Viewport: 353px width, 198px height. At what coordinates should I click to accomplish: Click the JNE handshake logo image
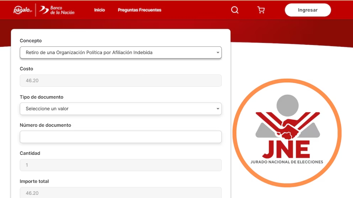tap(287, 128)
